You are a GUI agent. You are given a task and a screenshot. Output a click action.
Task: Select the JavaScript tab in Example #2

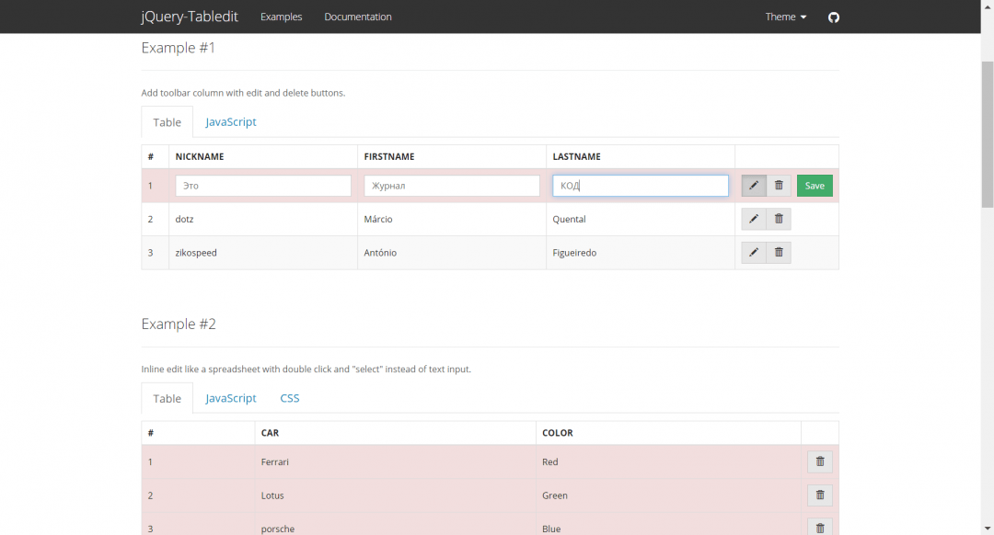point(231,398)
